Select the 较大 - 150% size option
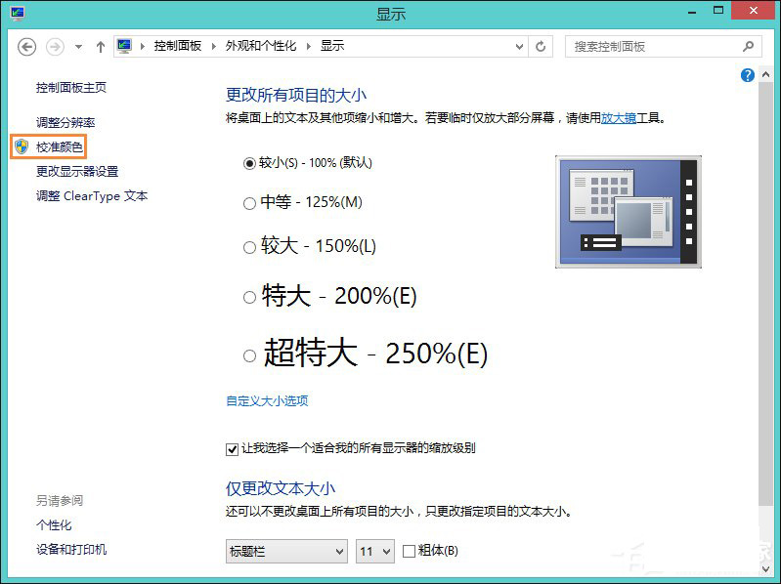 click(x=249, y=247)
